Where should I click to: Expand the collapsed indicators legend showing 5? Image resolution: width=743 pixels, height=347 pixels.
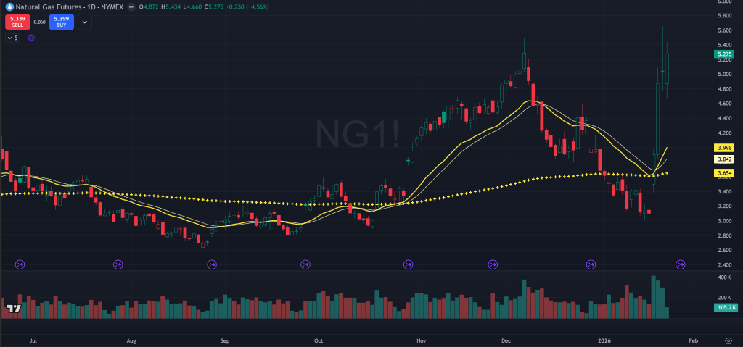tap(12, 37)
